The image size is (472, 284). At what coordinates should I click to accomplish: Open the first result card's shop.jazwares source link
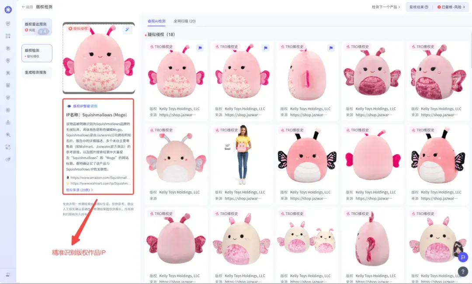click(177, 115)
